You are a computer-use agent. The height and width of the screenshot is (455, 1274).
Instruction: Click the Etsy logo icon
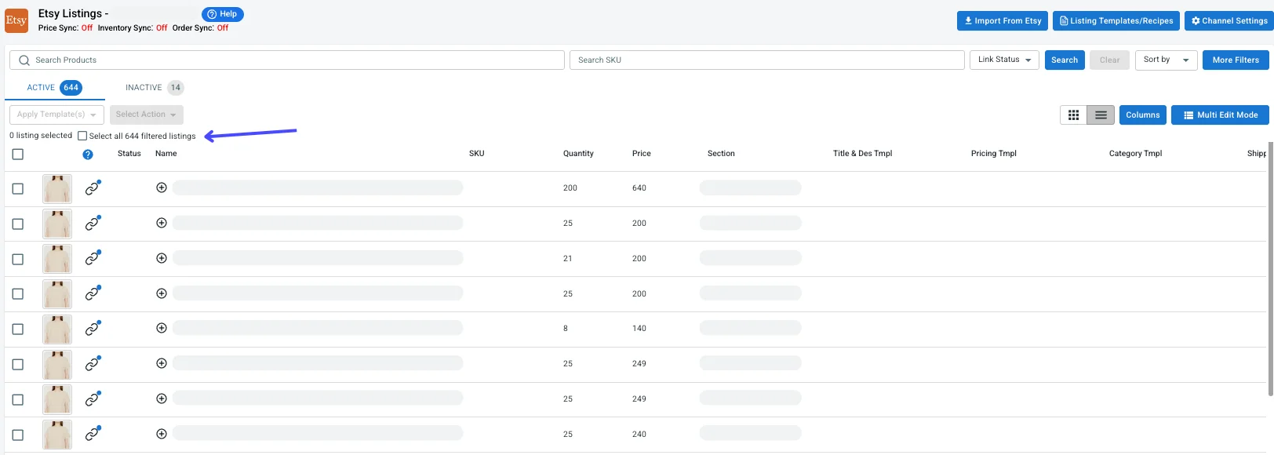tap(16, 20)
